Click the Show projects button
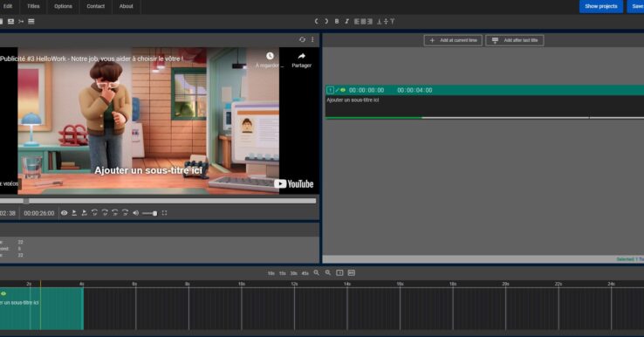Image resolution: width=644 pixels, height=337 pixels. [601, 6]
